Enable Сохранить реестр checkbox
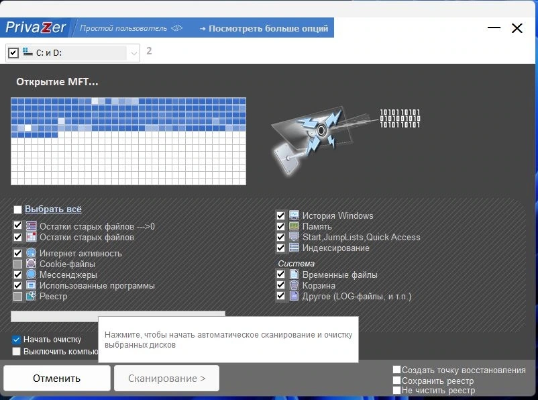 click(396, 380)
